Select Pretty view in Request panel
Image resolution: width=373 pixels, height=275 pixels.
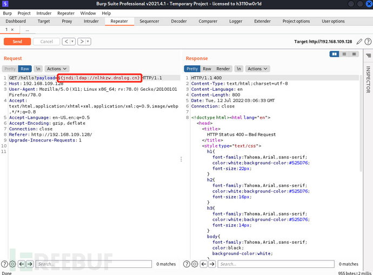coord(10,69)
